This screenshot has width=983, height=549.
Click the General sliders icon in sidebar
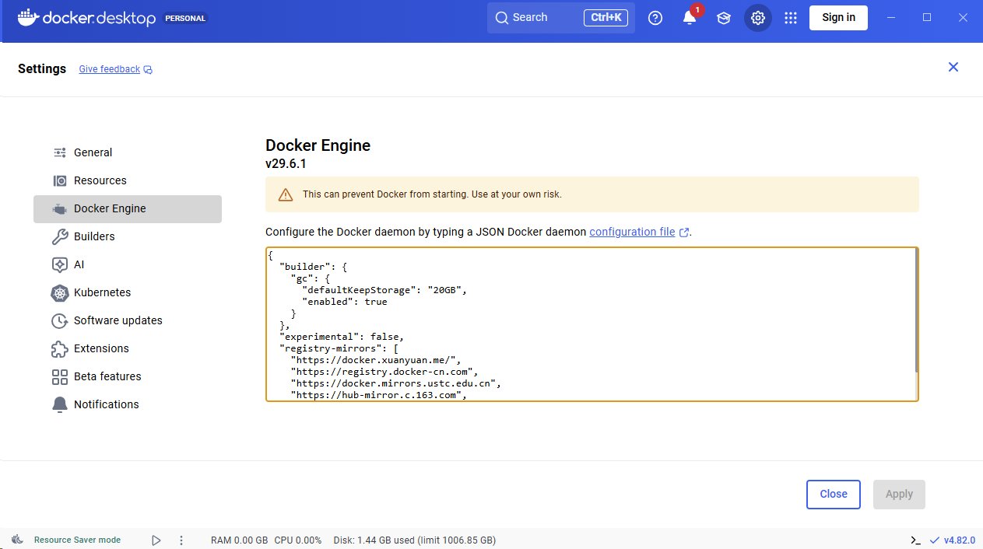tap(60, 152)
